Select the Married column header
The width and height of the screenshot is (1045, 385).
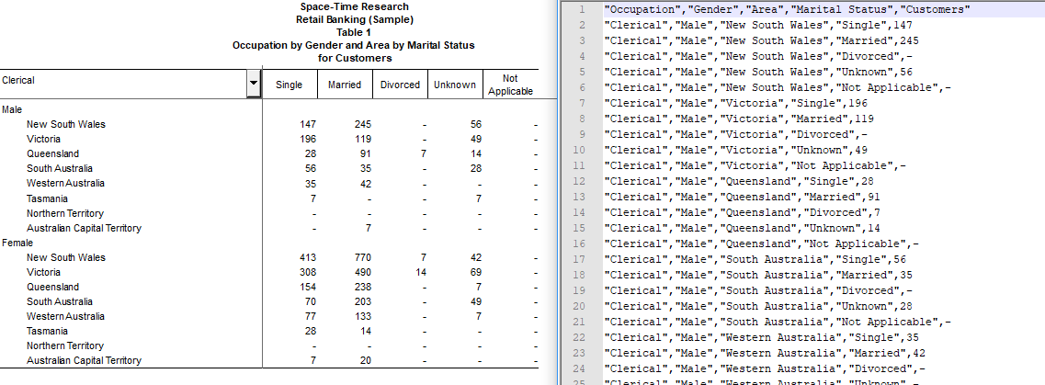pos(345,85)
